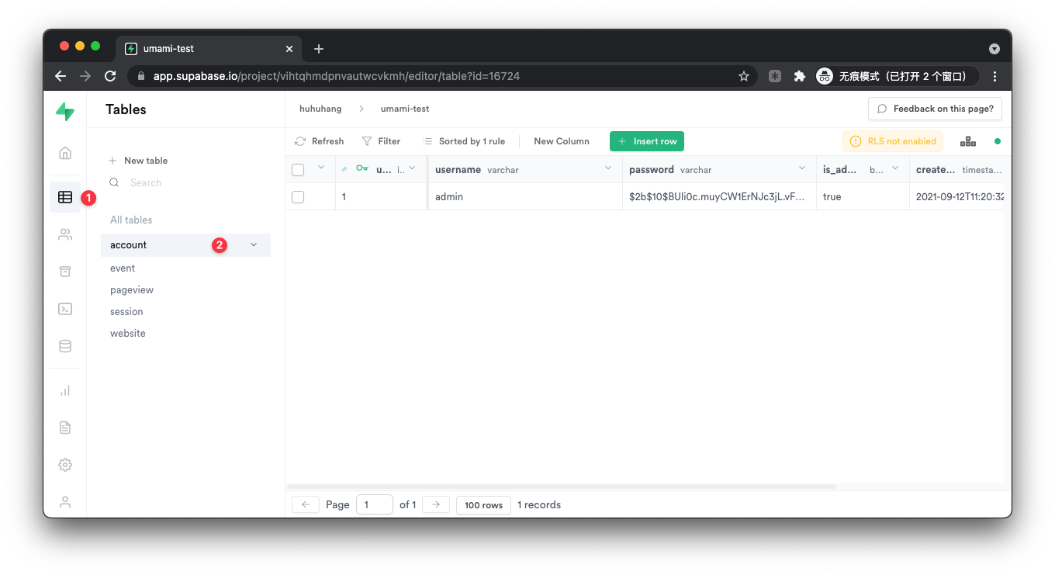Open the Storage archive sidebar icon
This screenshot has height=575, width=1055.
(x=65, y=271)
